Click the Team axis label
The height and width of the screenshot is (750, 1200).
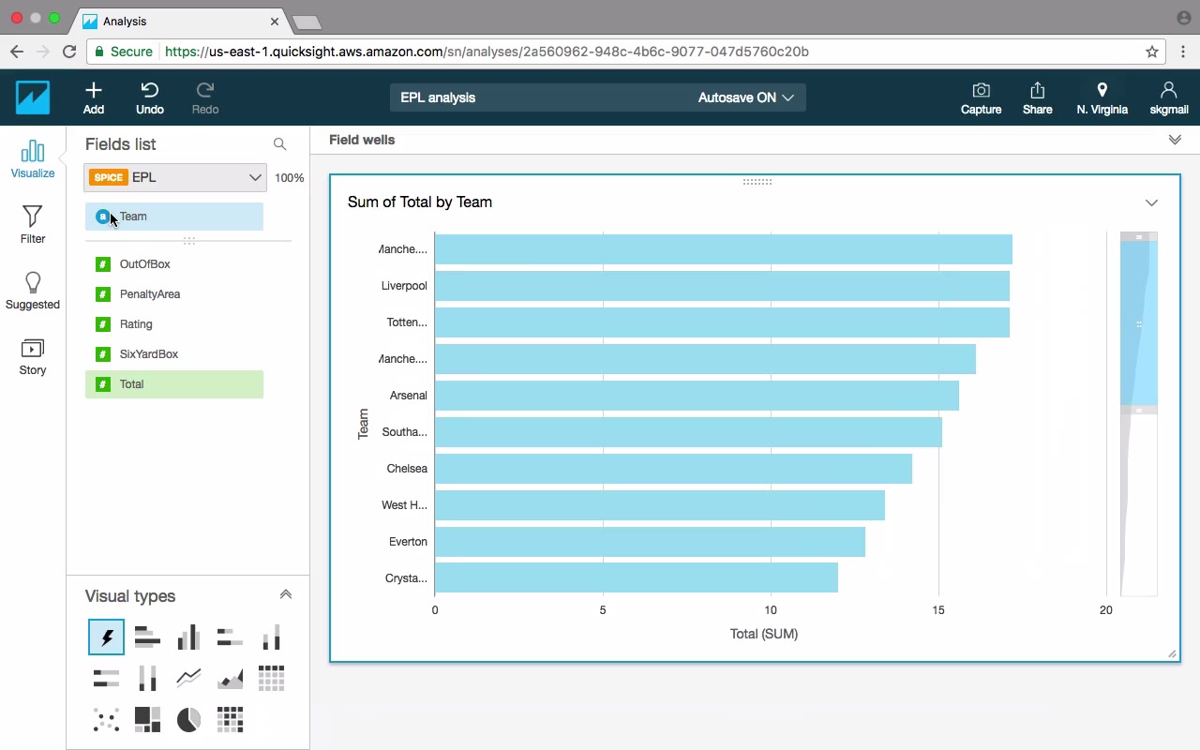coord(363,424)
